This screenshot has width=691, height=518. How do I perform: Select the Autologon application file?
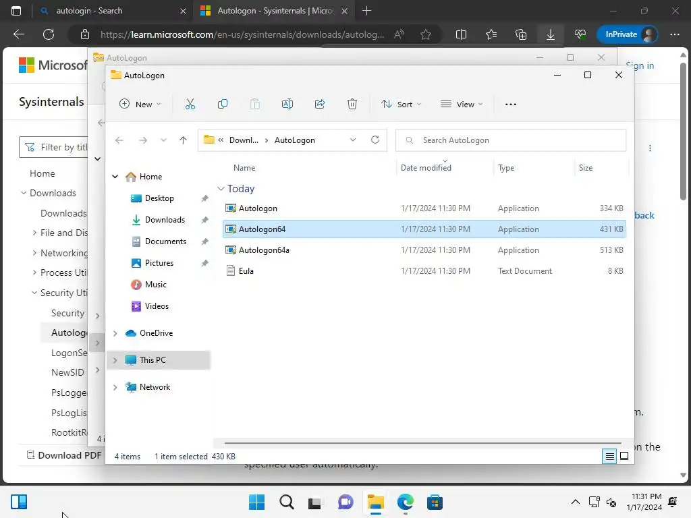pos(424,208)
